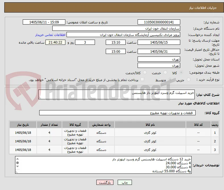Screen dimensions: 224x190
Task: Click the description resize handle corner
Action: [40, 98]
